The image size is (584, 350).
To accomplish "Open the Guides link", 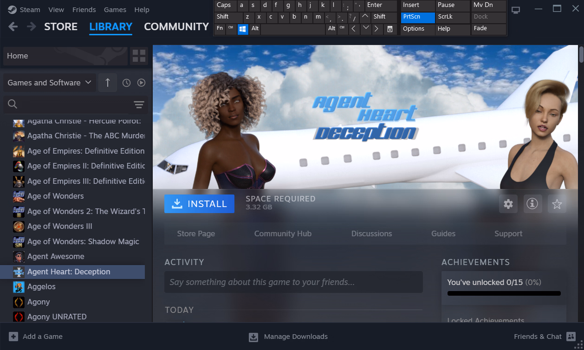I will [x=443, y=234].
